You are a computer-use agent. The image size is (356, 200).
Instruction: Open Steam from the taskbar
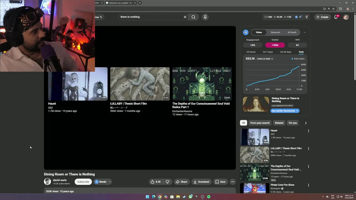coord(184,197)
